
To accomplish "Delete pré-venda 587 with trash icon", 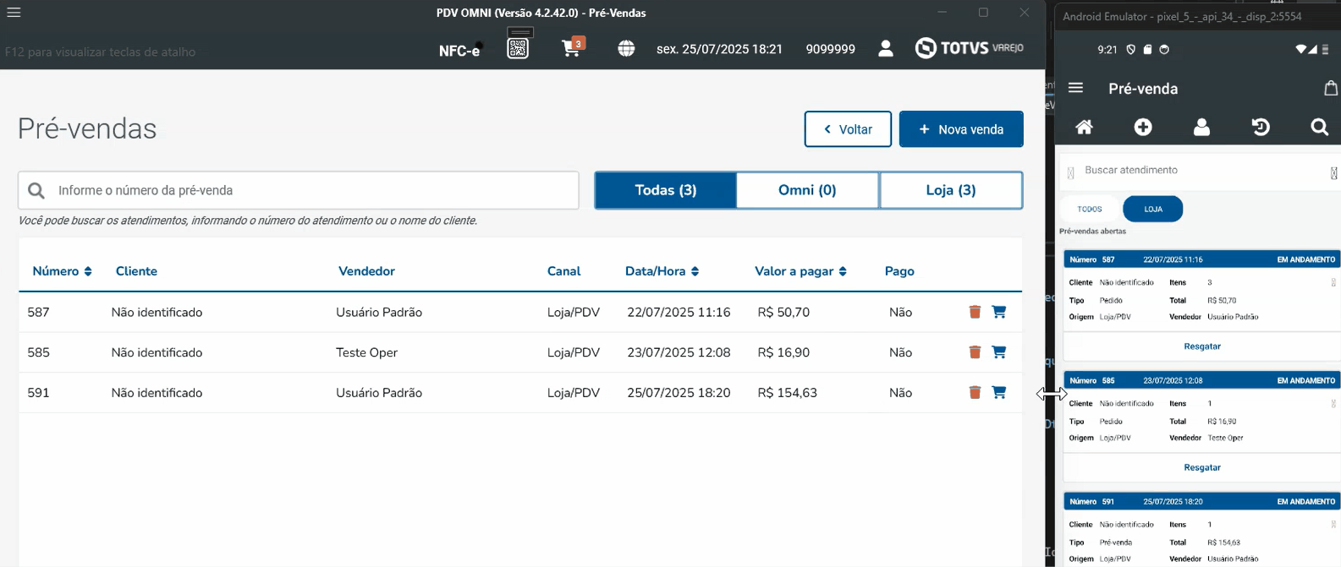I will (975, 312).
